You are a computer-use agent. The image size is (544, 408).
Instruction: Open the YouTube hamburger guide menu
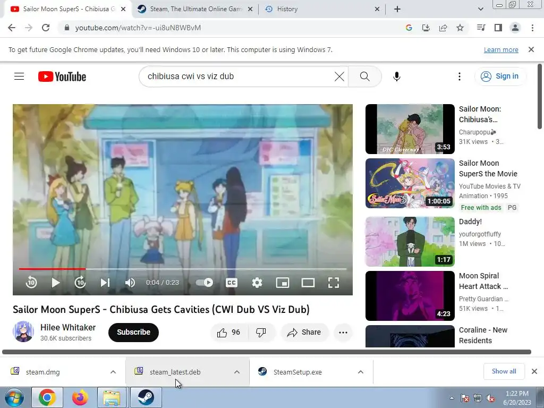coord(19,76)
